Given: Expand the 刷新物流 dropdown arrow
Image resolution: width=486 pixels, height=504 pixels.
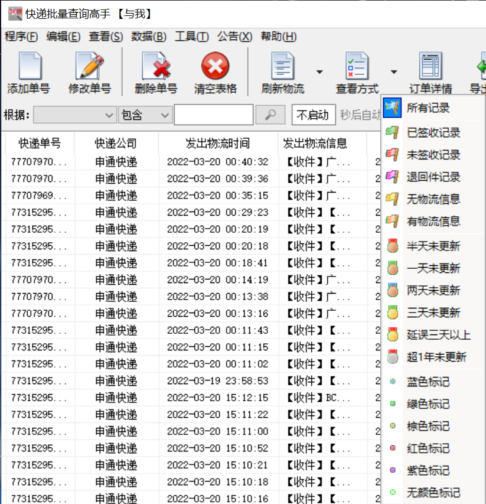Looking at the screenshot, I should (x=319, y=72).
